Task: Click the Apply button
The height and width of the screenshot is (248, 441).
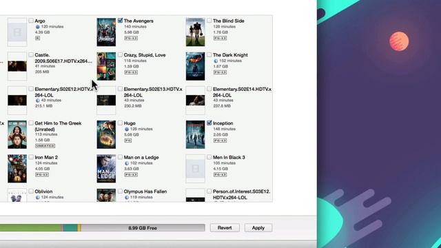Action: (258, 228)
